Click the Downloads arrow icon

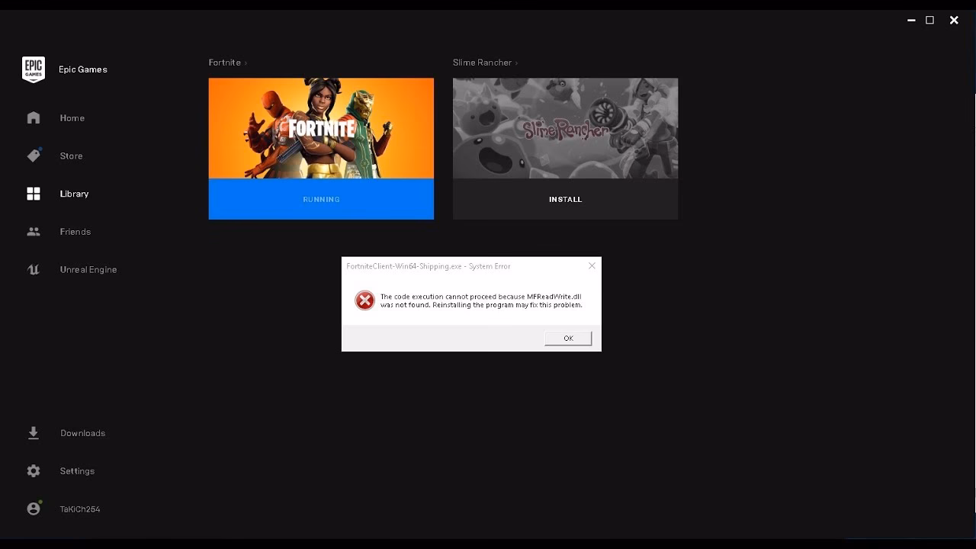(x=34, y=433)
